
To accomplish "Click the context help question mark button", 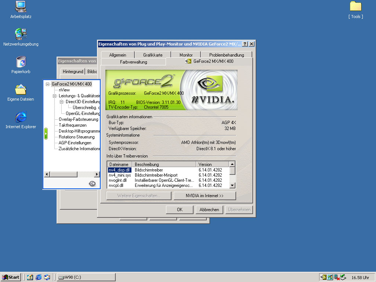I will point(245,44).
